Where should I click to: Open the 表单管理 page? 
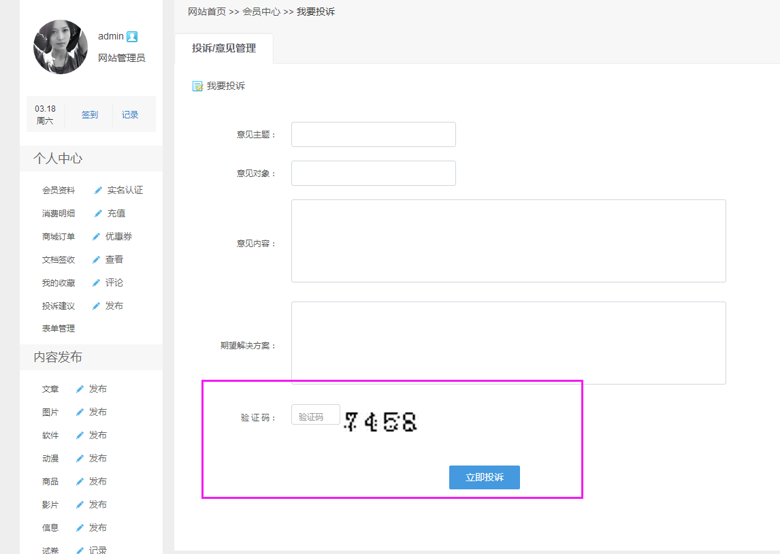pyautogui.click(x=58, y=328)
